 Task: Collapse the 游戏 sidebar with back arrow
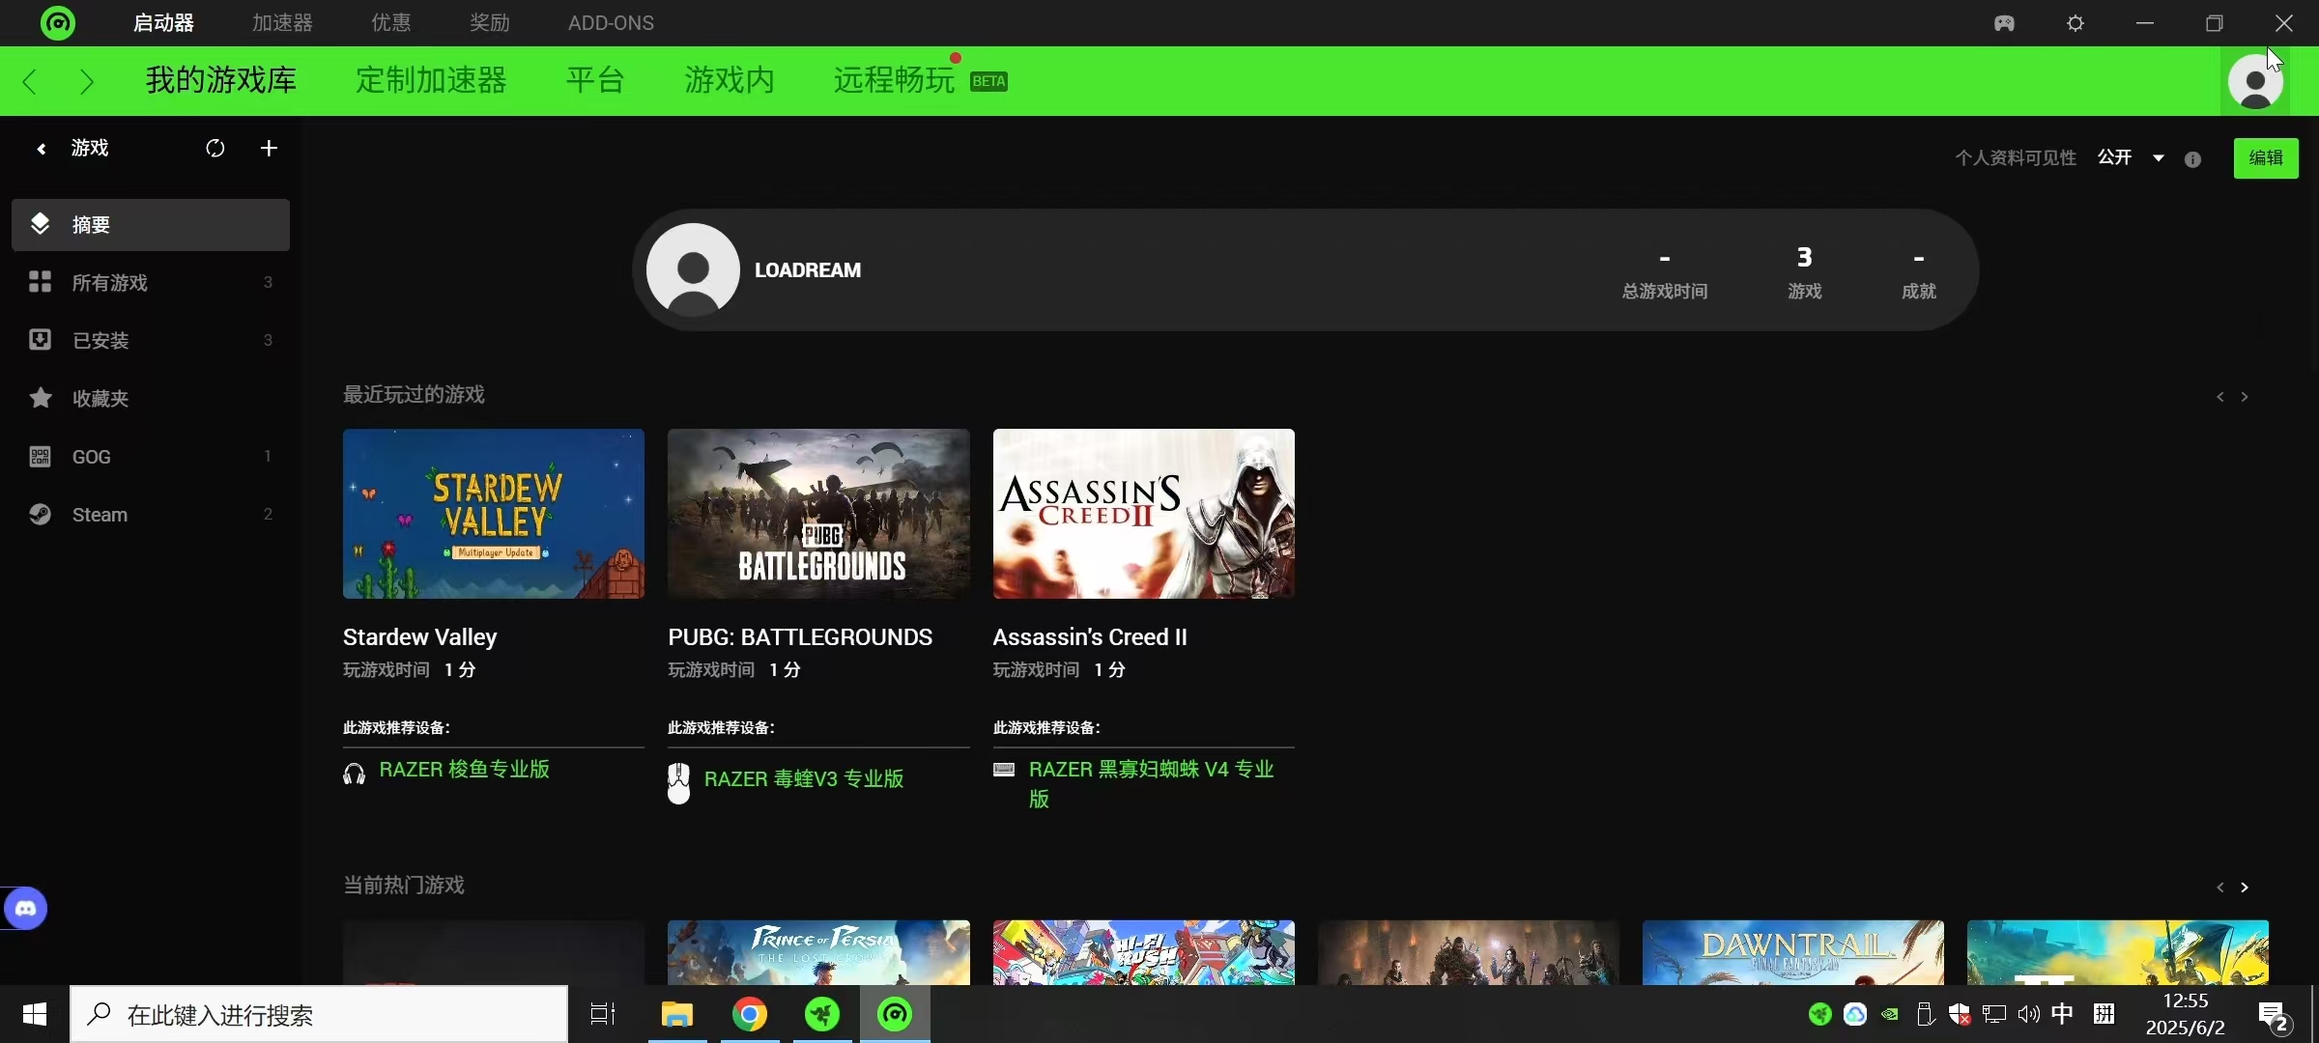41,148
